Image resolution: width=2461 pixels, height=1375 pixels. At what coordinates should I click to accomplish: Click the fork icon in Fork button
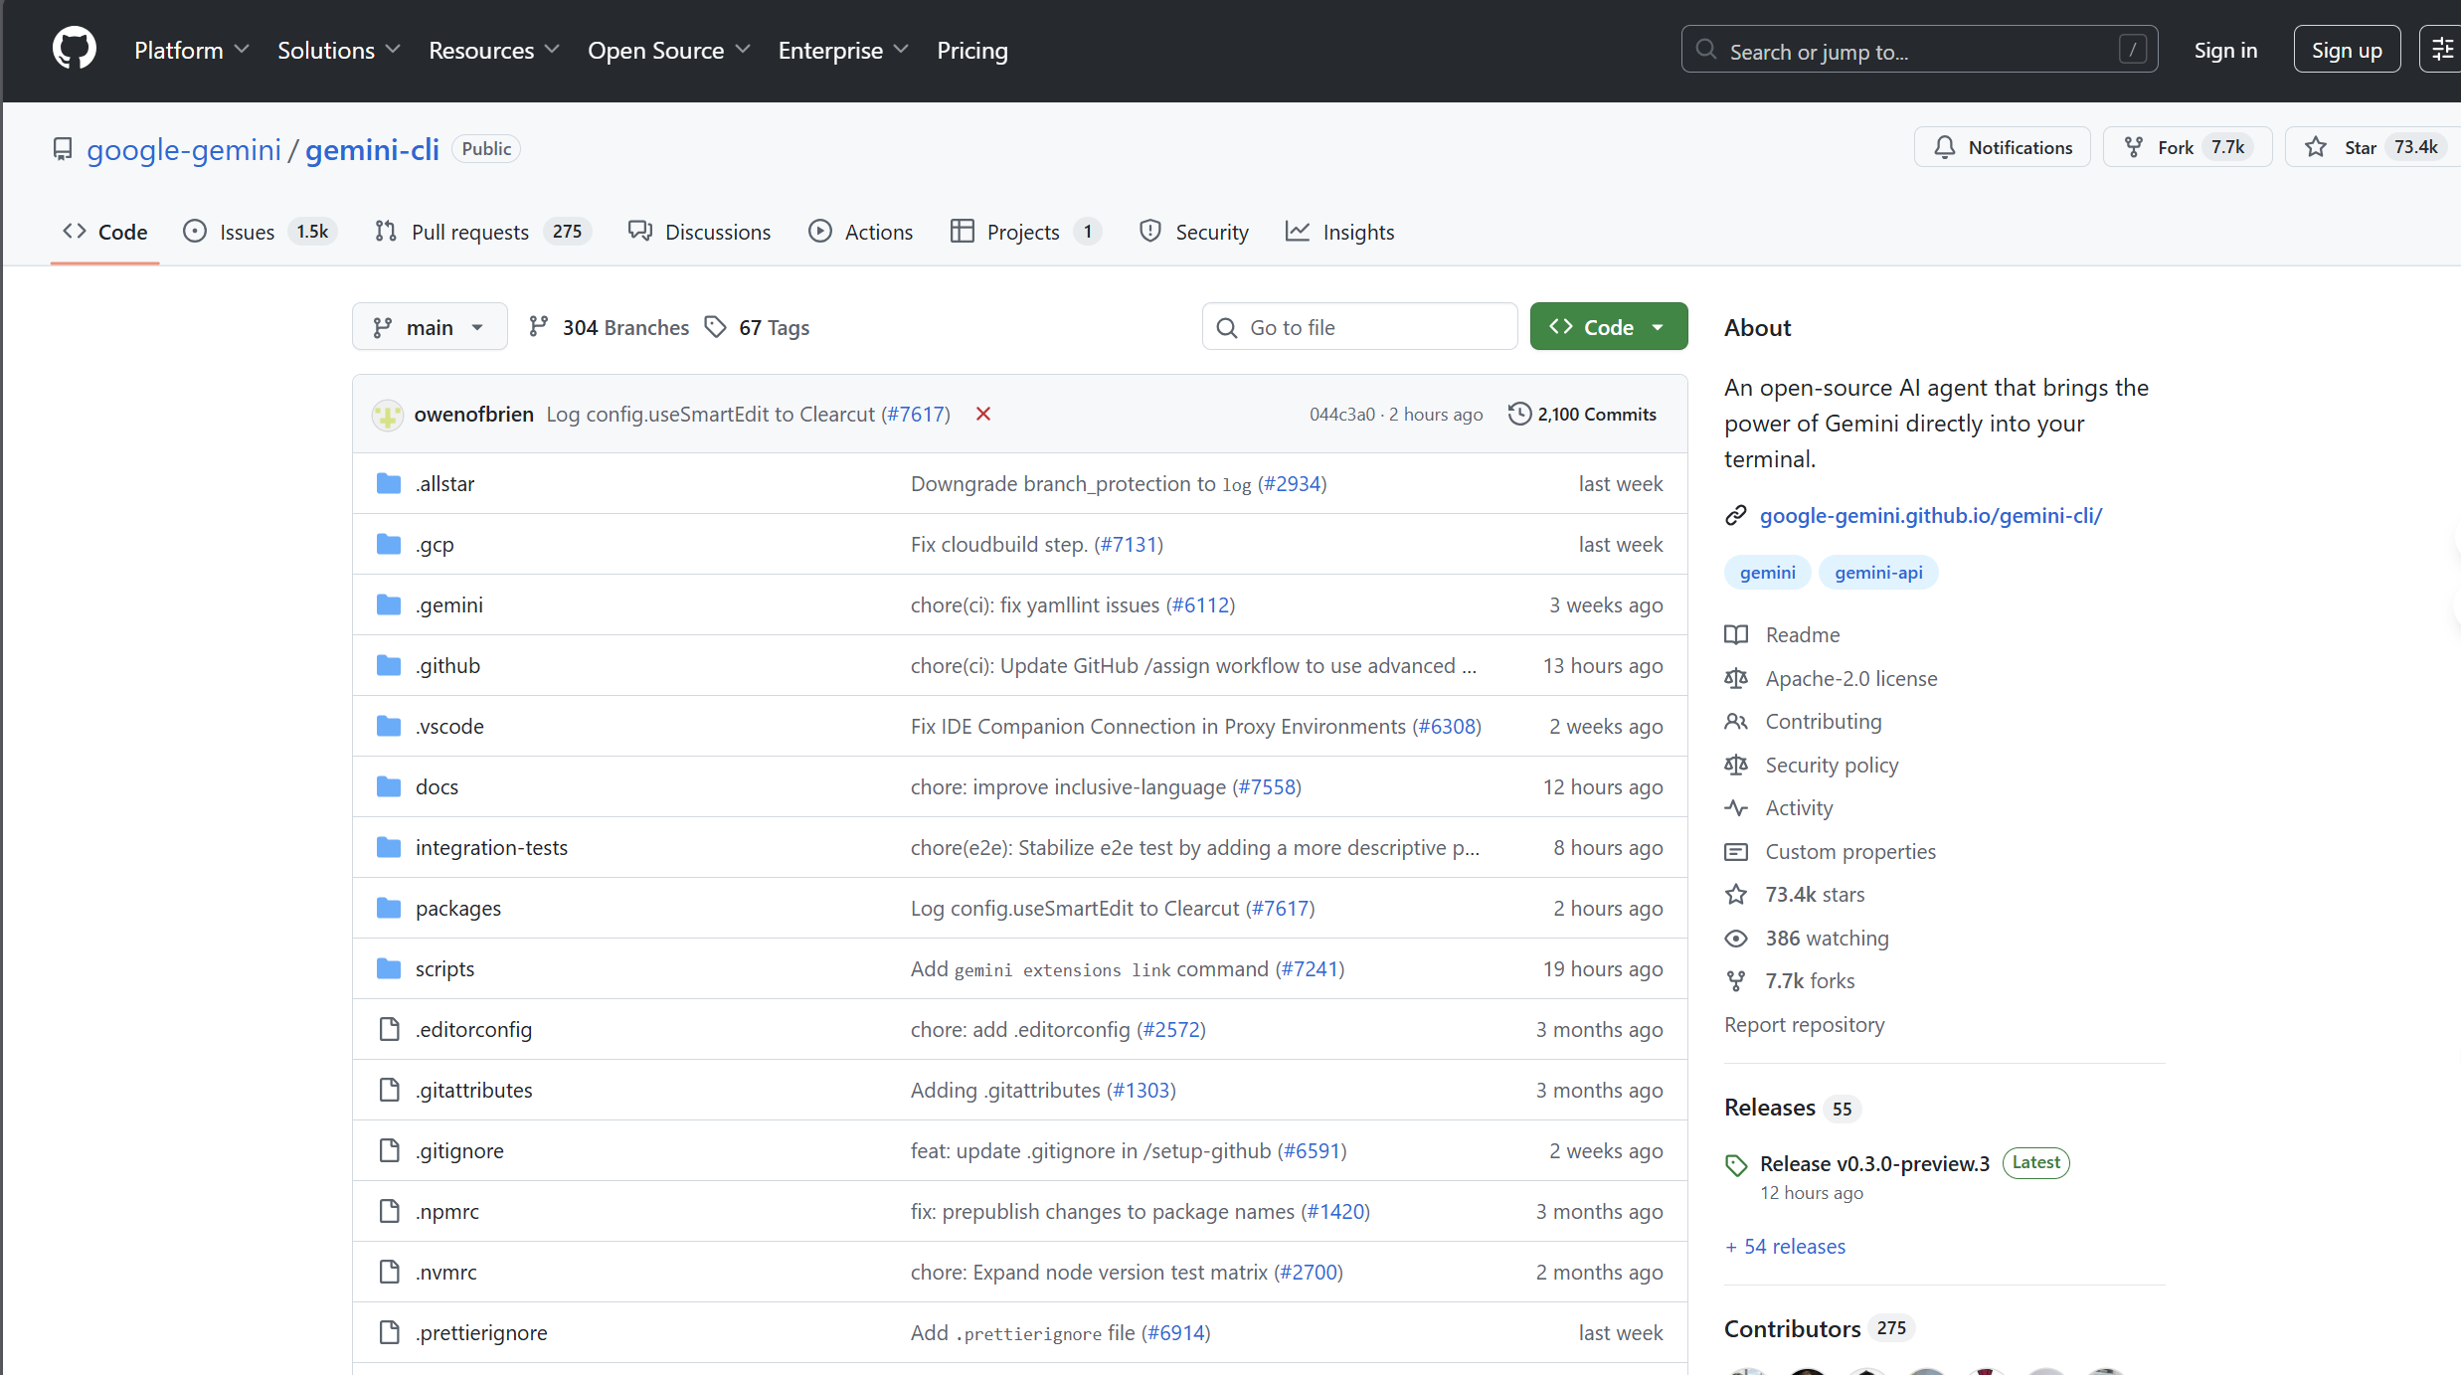point(2133,147)
